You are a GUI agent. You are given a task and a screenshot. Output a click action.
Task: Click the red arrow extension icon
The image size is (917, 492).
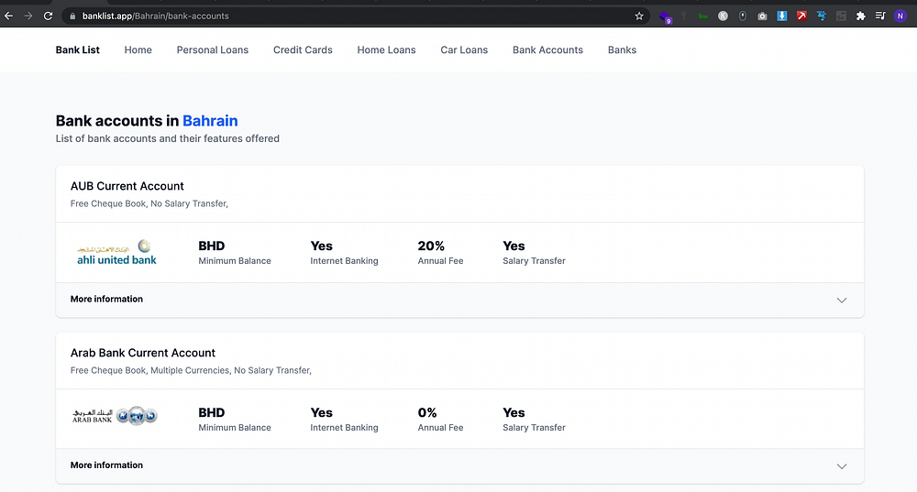pyautogui.click(x=801, y=16)
